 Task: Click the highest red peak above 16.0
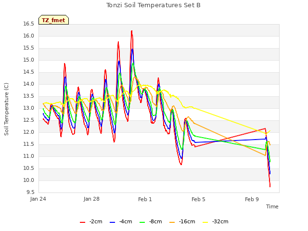pos(131,31)
